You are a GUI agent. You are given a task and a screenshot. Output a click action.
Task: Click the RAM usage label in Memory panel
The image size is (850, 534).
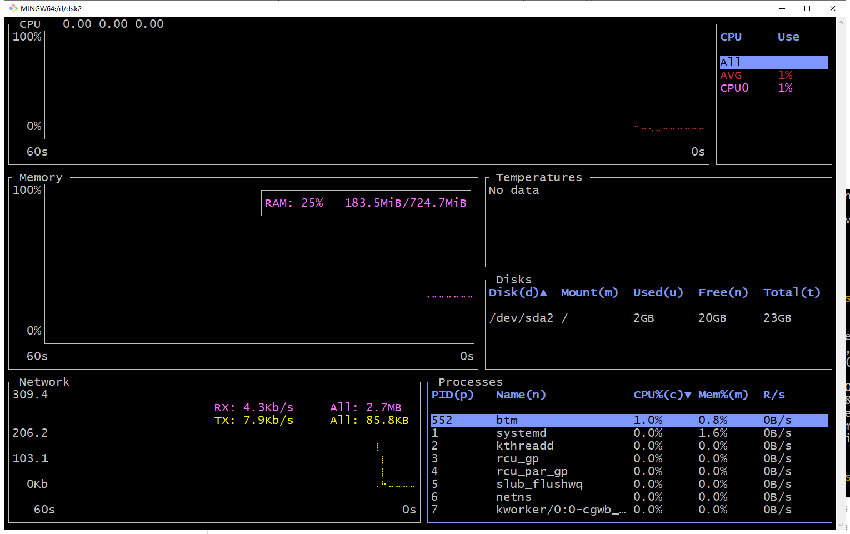[366, 202]
